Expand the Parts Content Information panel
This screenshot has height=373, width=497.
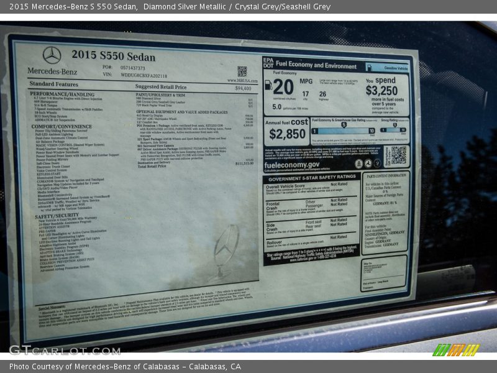pyautogui.click(x=386, y=177)
